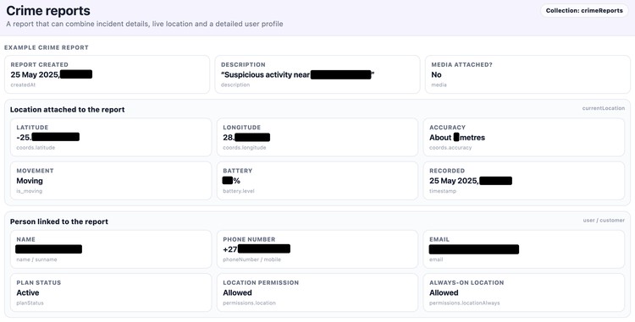Click the 'Suspicious activity near' description text
Viewport: 635px width, 322px height.
point(266,74)
